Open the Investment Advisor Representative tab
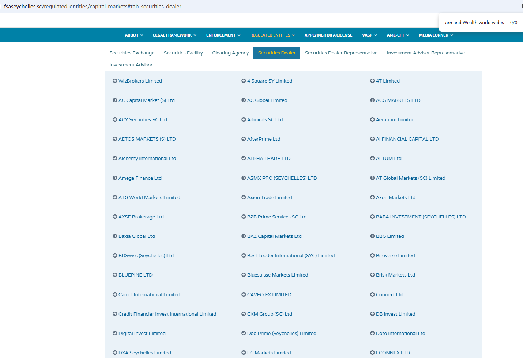Viewport: 523px width, 358px height. point(426,53)
